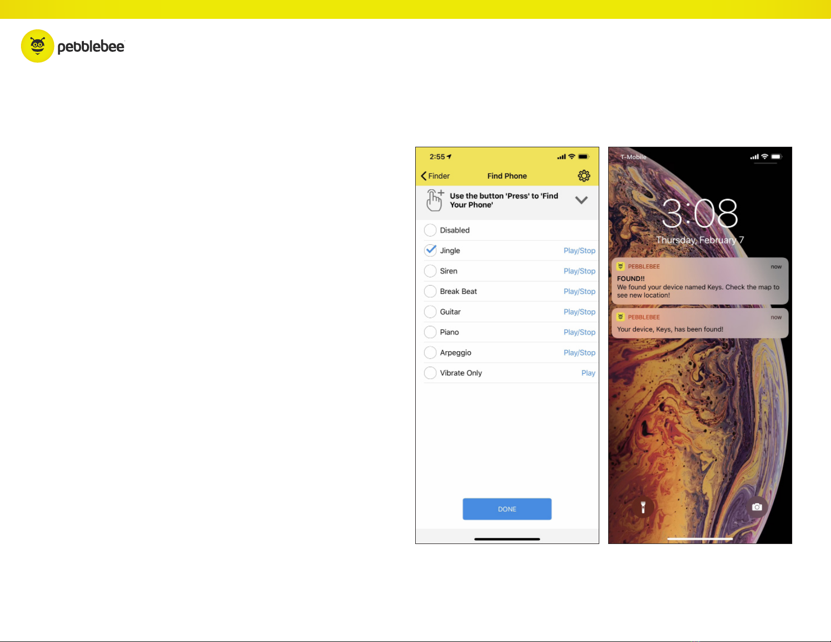
Task: Click lock screen battery icon
Action: [x=776, y=157]
